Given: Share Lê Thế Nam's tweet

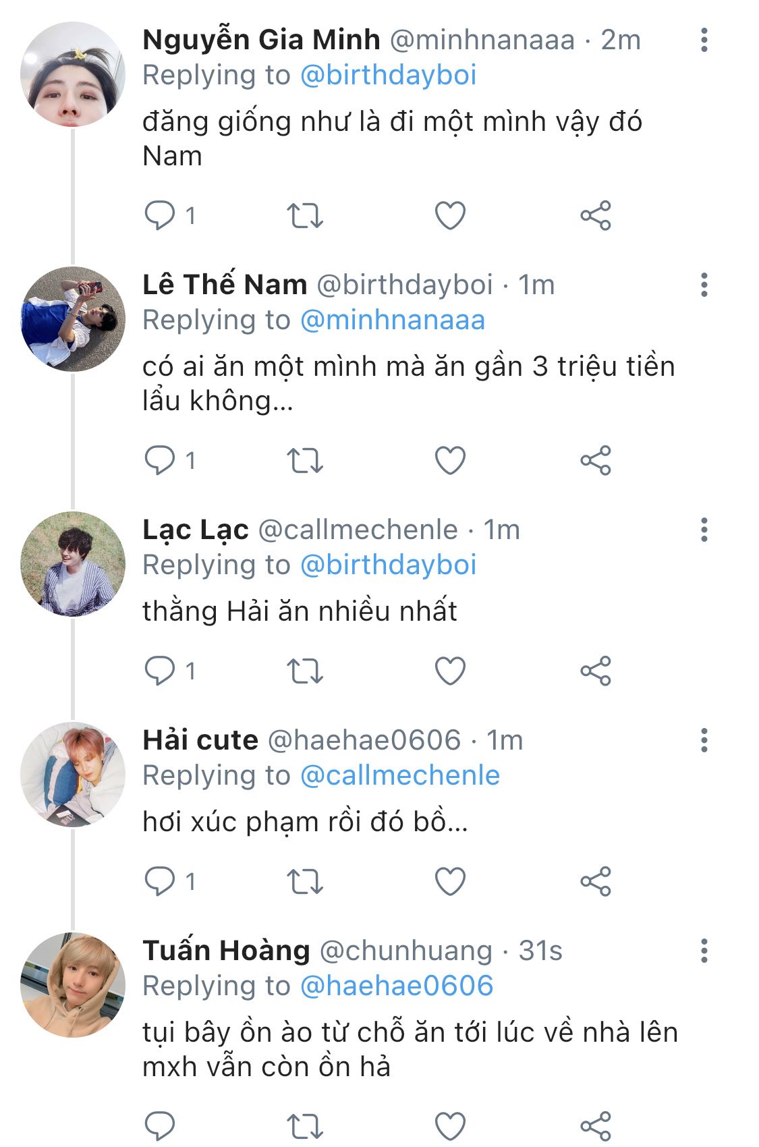Looking at the screenshot, I should click(595, 461).
